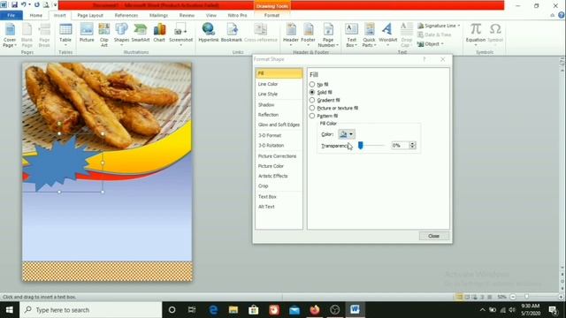Image resolution: width=566 pixels, height=318 pixels.
Task: Insert WordArt
Action: [x=387, y=34]
